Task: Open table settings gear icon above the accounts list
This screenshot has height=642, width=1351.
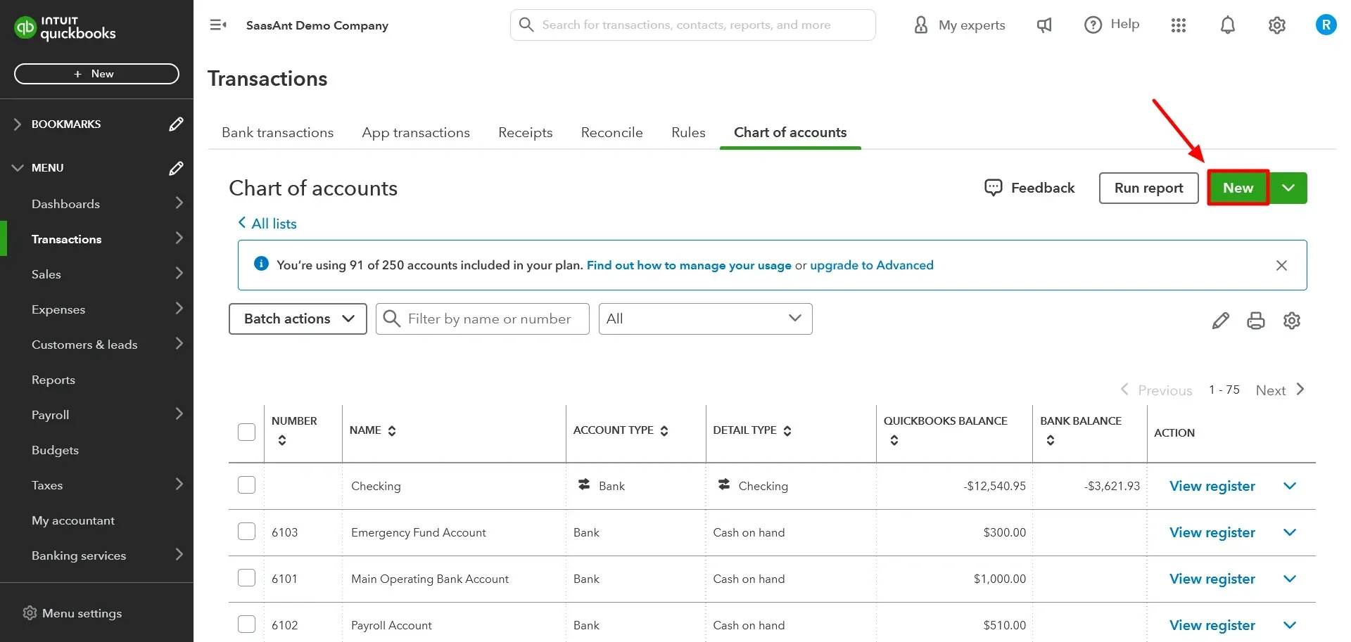Action: point(1292,321)
